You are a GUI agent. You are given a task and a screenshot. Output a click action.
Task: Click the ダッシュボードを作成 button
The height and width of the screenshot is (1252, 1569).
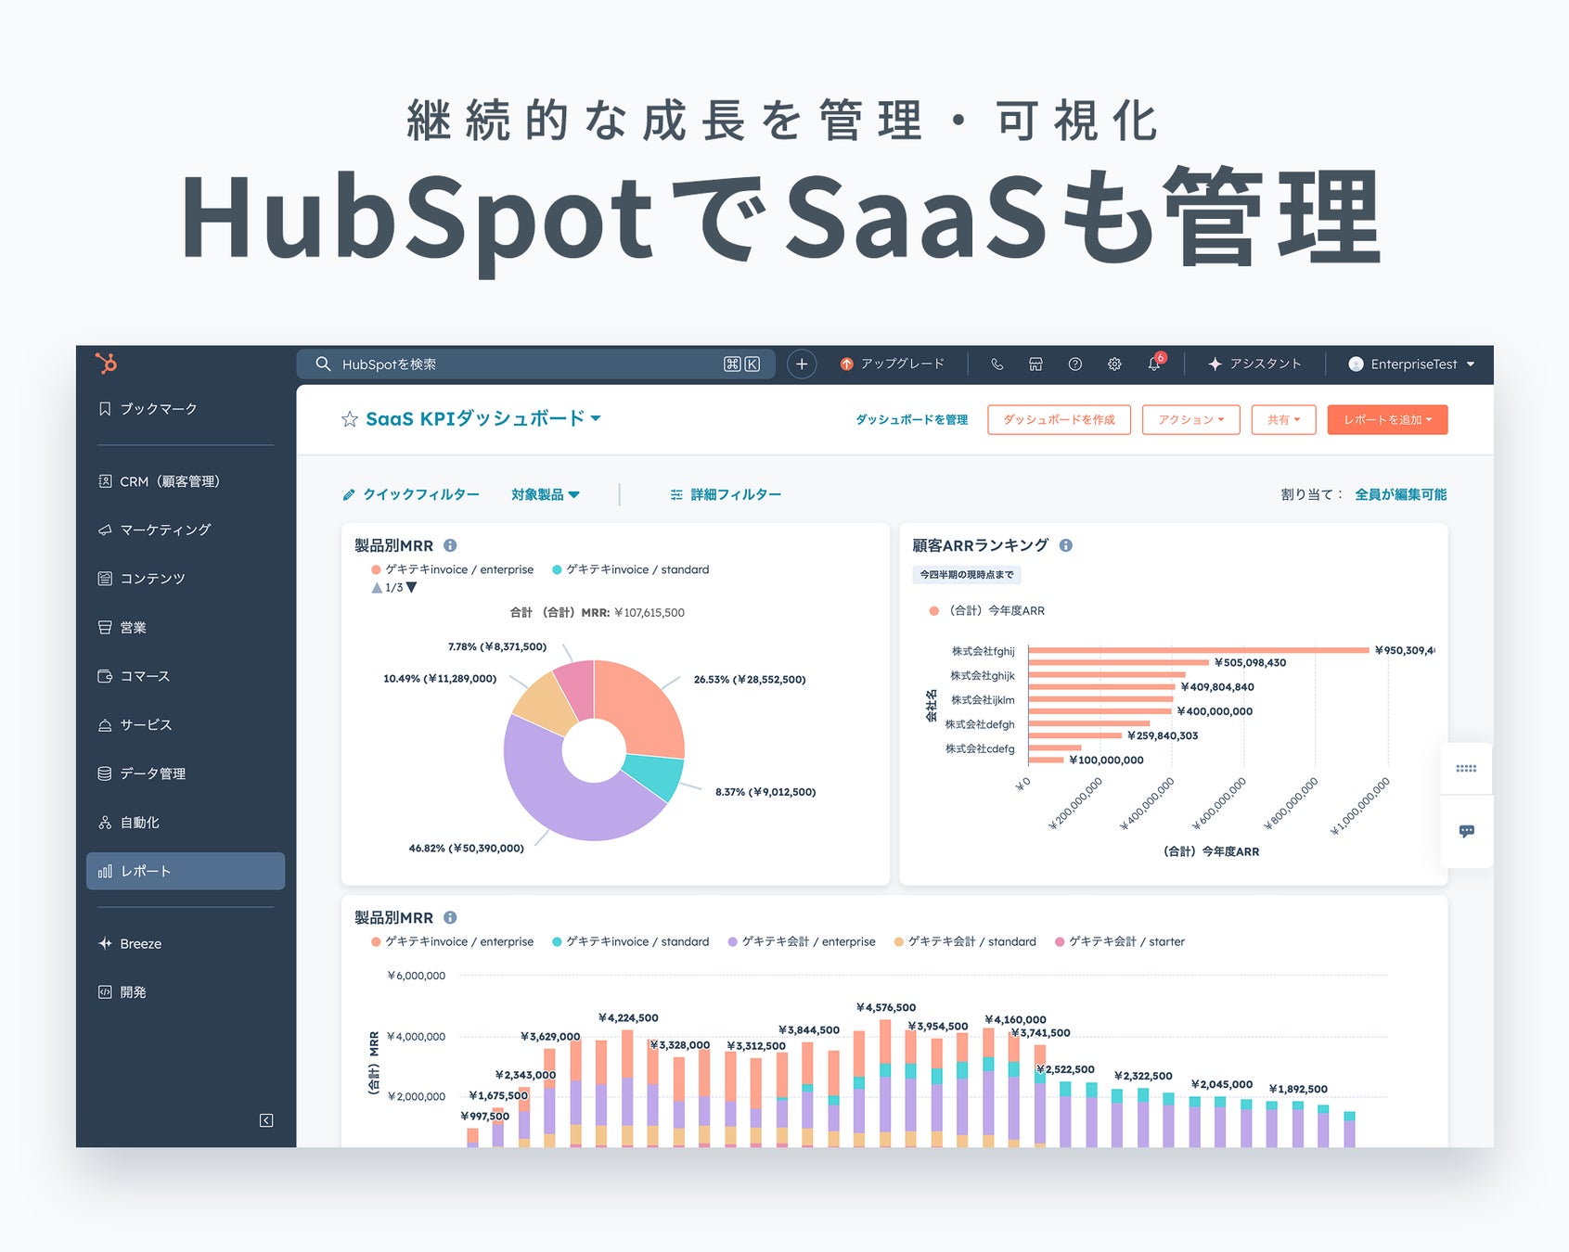(x=1059, y=419)
